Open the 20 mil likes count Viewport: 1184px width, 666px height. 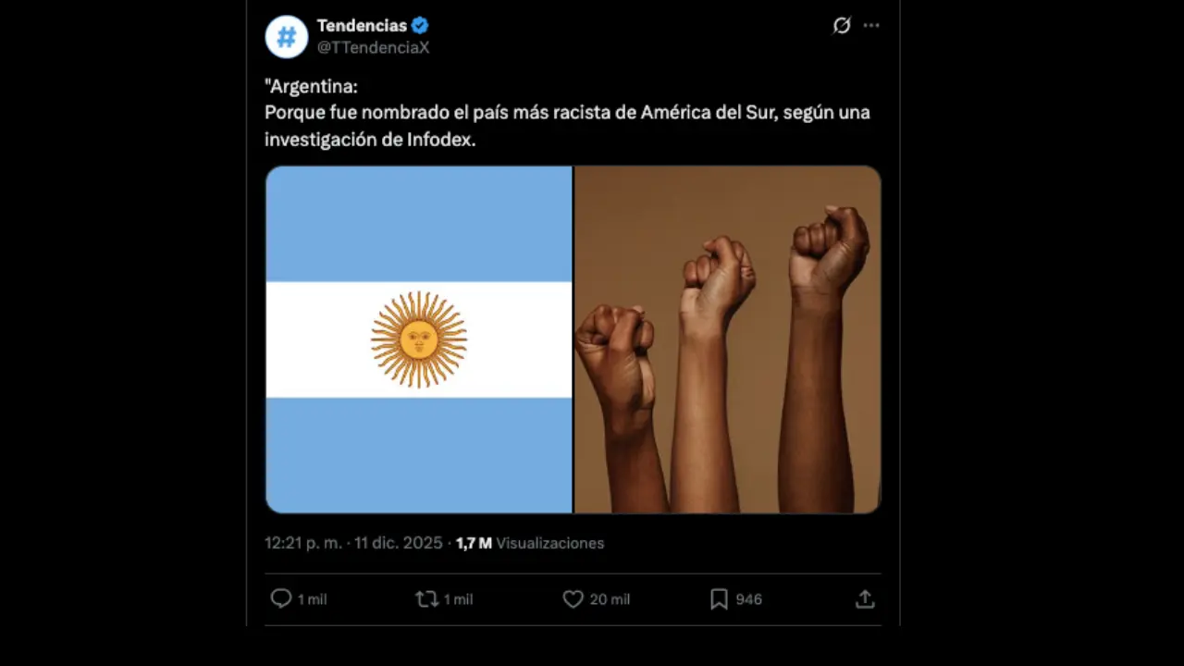point(610,599)
